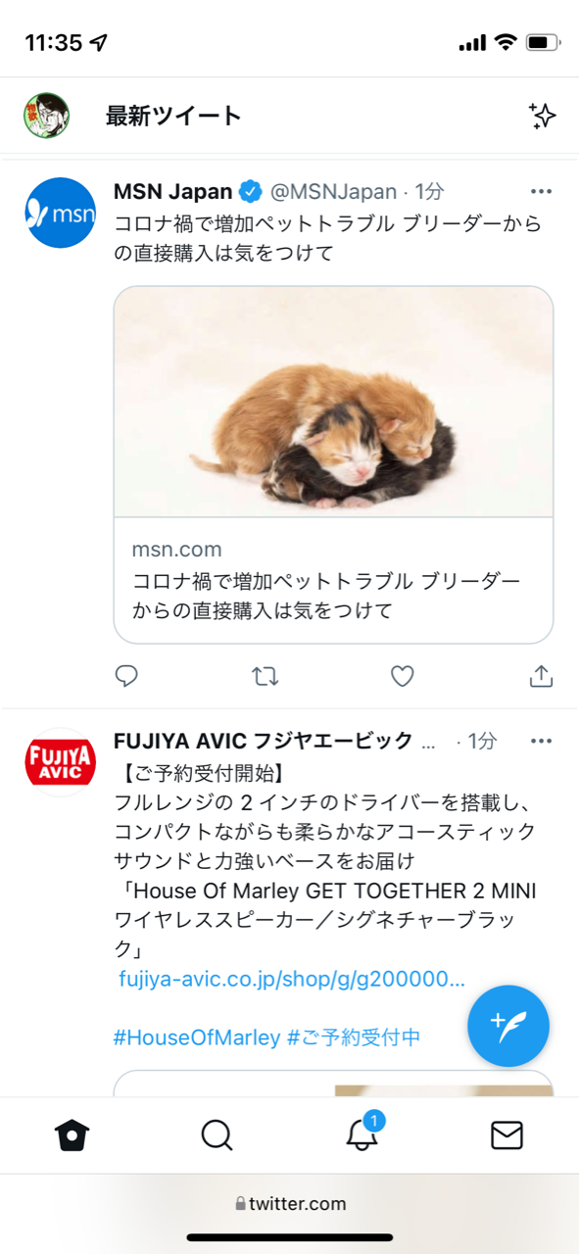
Task: Open the kittens article image
Action: click(334, 402)
